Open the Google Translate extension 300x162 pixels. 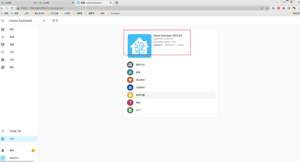click(x=273, y=8)
